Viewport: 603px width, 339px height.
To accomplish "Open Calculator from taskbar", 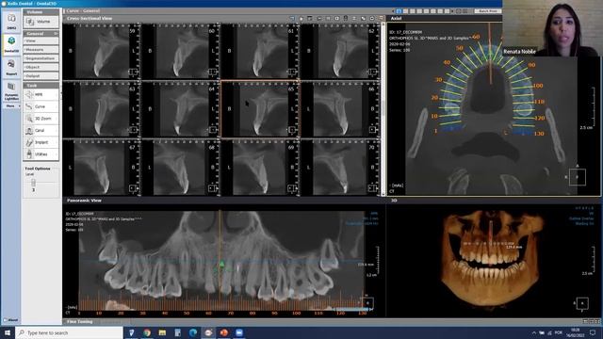I will pyautogui.click(x=178, y=332).
